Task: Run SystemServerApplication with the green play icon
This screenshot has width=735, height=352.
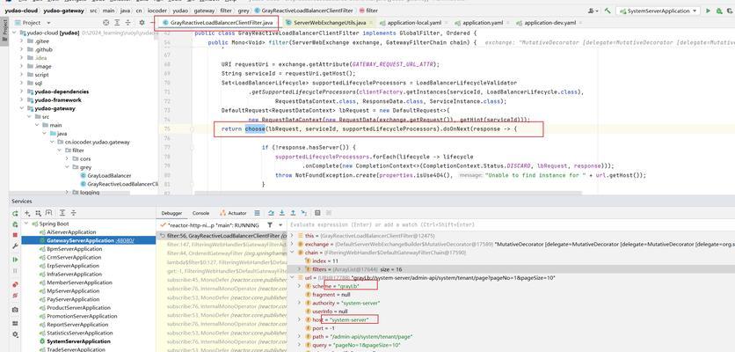Action: (x=709, y=11)
